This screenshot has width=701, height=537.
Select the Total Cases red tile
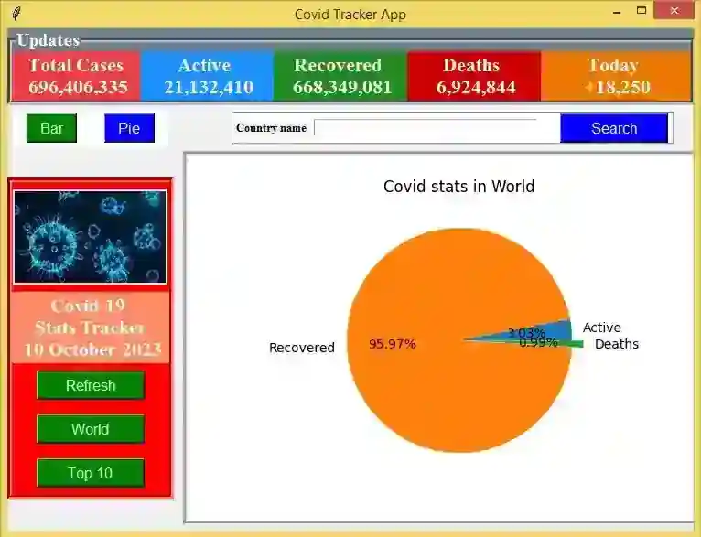(76, 76)
